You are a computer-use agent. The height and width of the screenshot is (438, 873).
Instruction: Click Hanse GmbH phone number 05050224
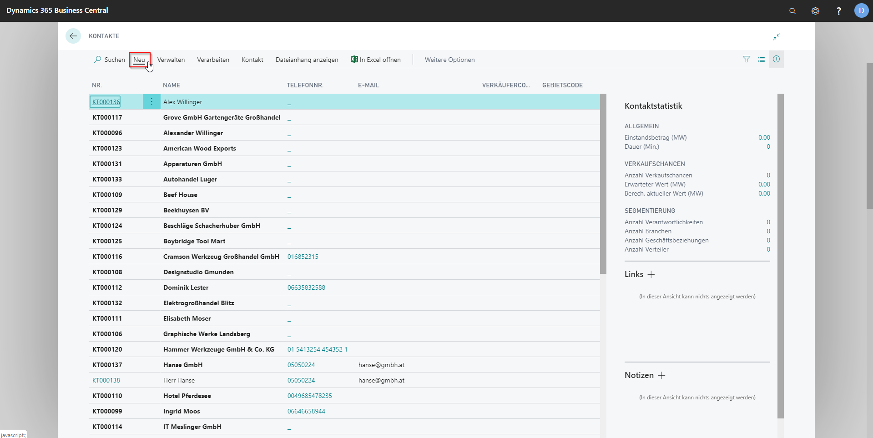click(301, 365)
